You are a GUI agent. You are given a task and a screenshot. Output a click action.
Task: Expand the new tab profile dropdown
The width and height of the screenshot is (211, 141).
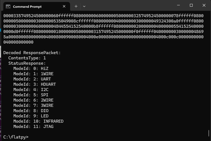[x=84, y=6]
